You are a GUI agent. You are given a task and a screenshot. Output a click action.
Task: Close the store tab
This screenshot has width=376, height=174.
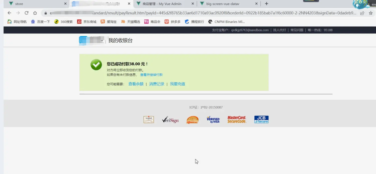[65, 4]
